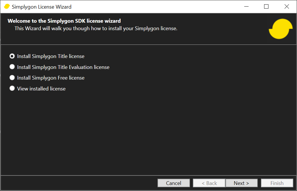Minimize the Simplygon License Wizard window

pos(246,6)
